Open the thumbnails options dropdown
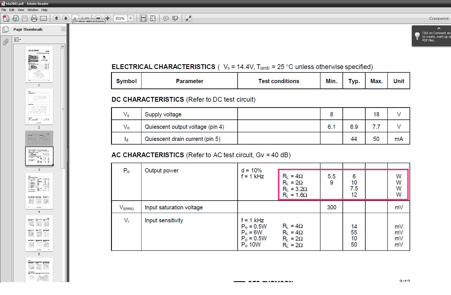This screenshot has height=295, width=451. click(x=17, y=40)
